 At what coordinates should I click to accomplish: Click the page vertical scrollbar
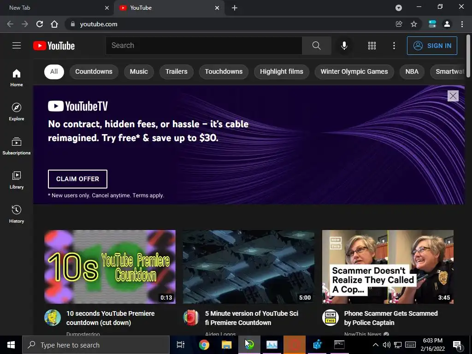(468, 56)
